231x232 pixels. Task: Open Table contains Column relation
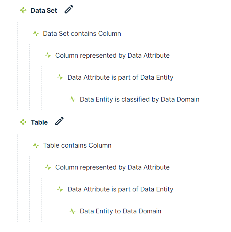point(77,145)
